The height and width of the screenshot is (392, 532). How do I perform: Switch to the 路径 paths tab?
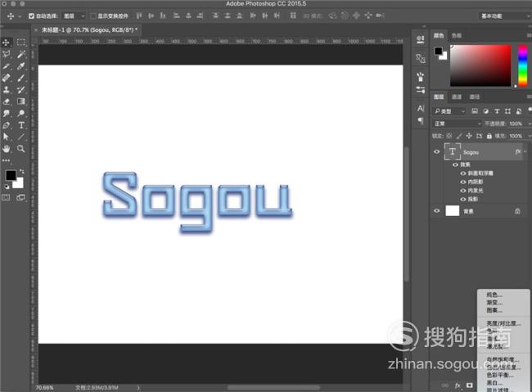[x=475, y=97]
